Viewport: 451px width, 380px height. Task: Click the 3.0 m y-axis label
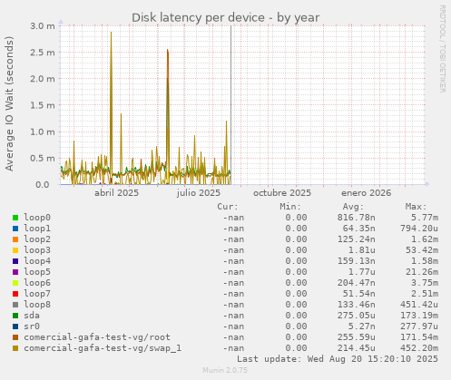(43, 26)
